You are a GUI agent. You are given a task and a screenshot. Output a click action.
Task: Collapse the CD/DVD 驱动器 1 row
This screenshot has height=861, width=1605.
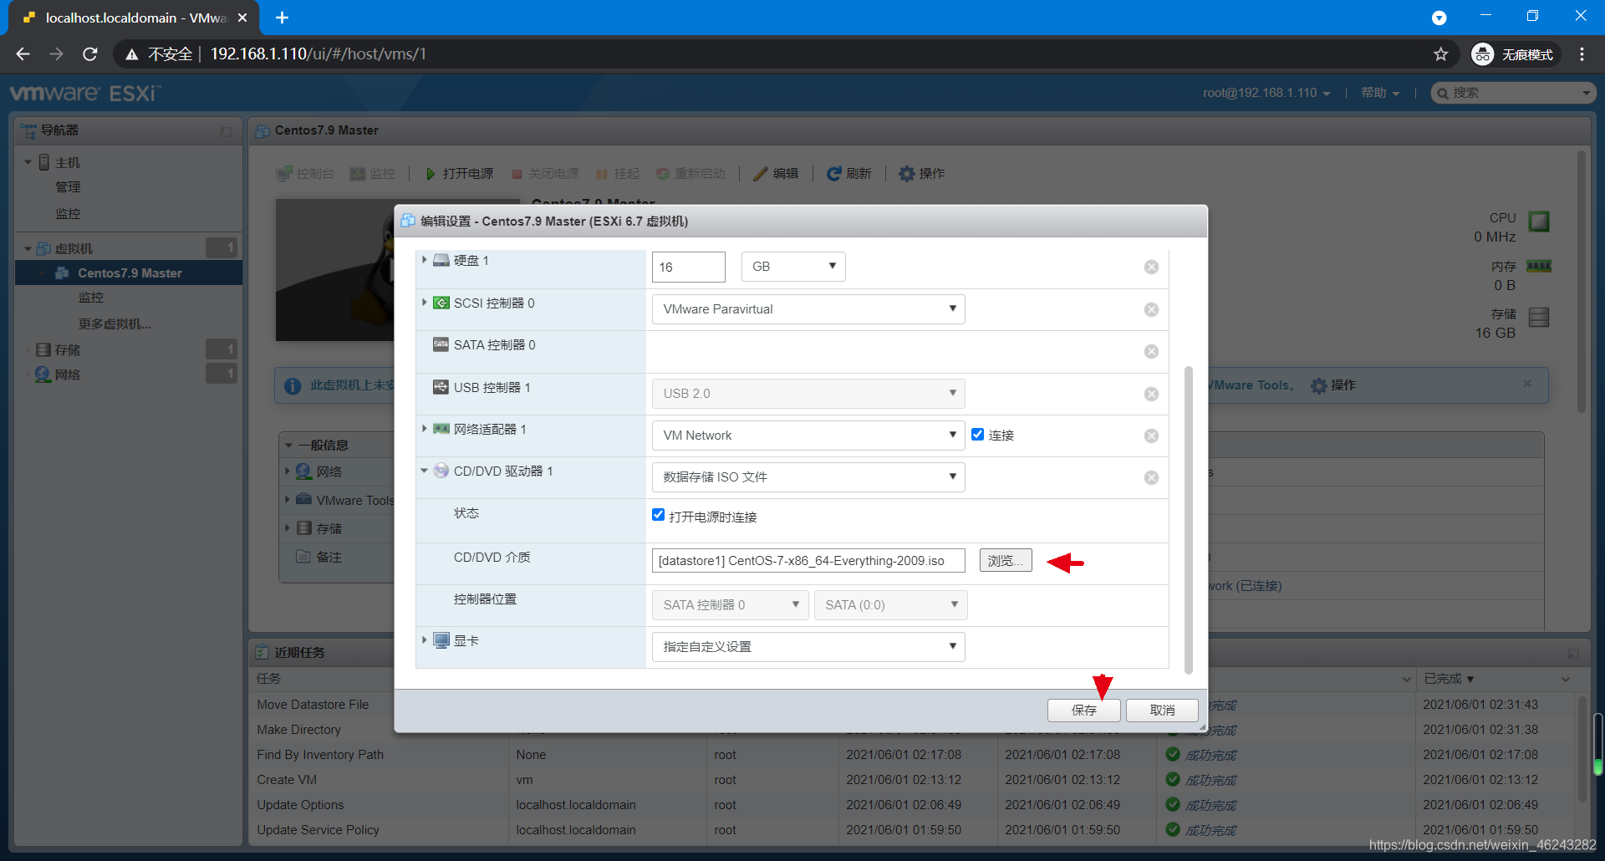click(x=425, y=471)
